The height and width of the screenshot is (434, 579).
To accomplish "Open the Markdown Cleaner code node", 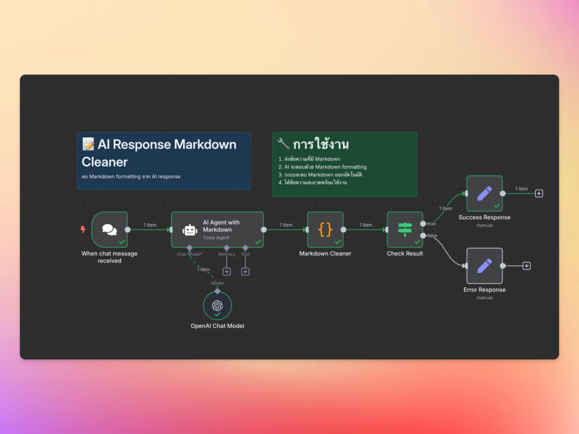I will (x=325, y=230).
